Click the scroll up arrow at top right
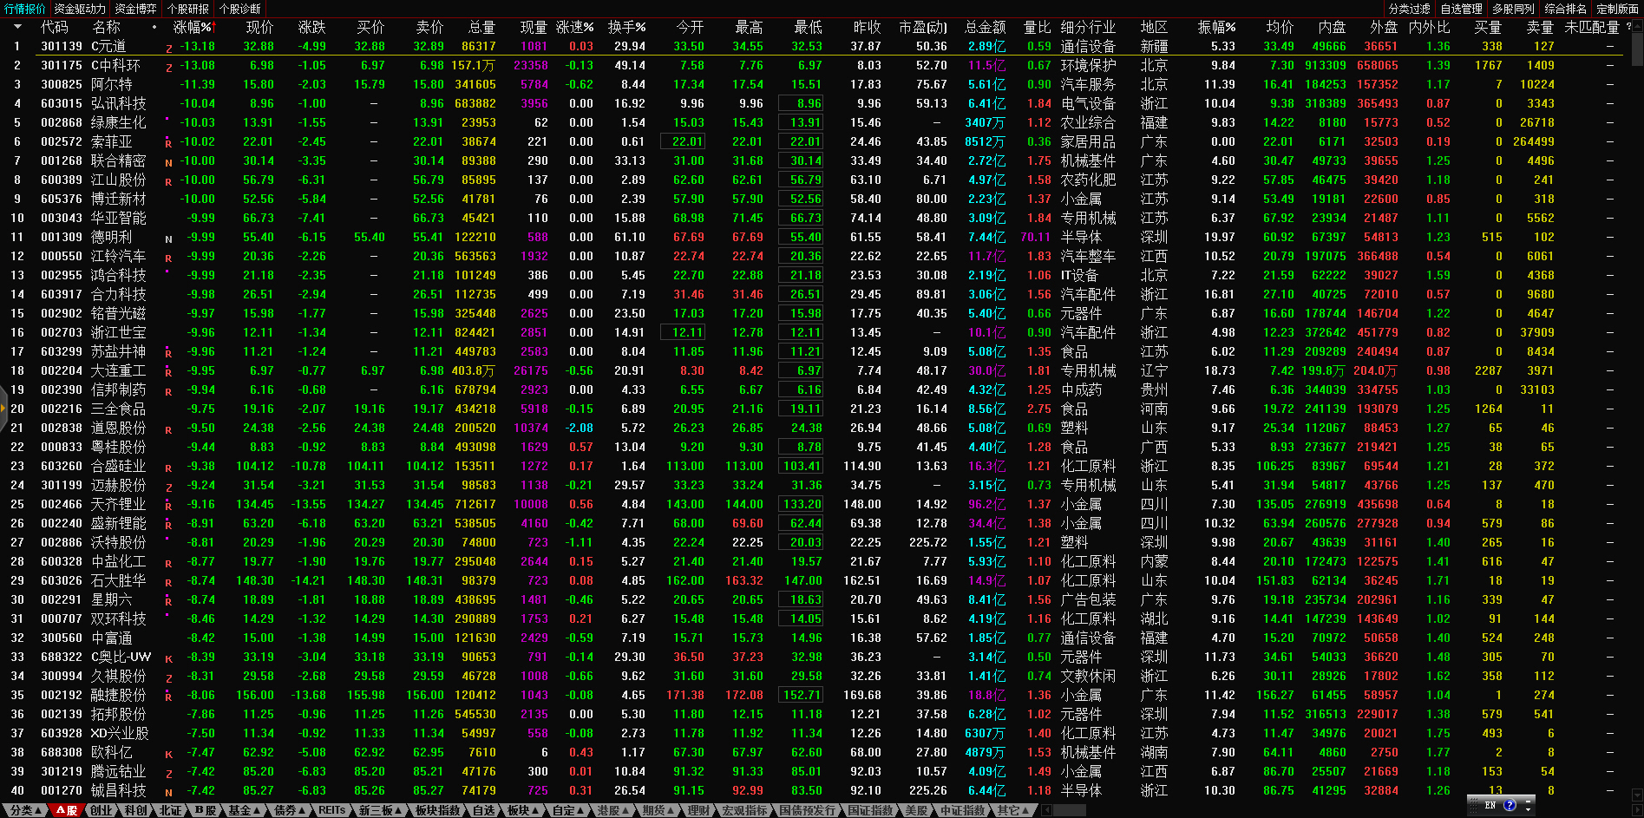This screenshot has height=818, width=1644. (1637, 25)
